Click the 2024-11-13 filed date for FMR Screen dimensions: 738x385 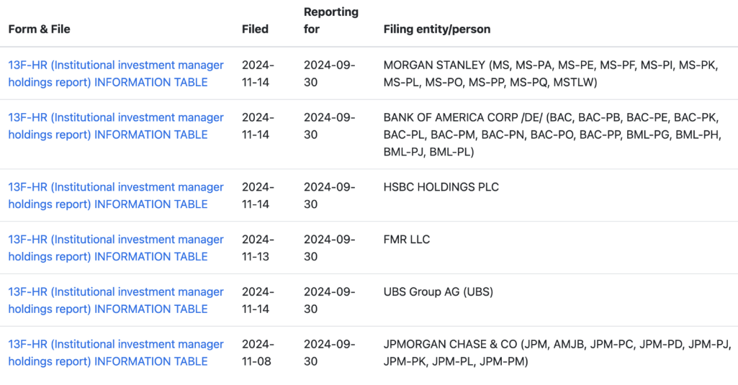coord(258,248)
